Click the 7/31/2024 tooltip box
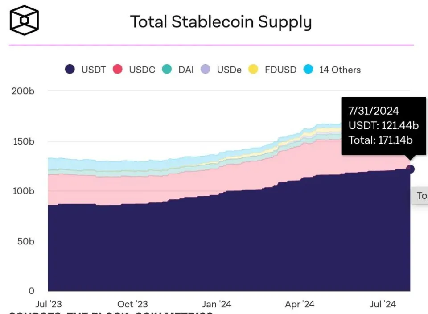 tap(383, 126)
